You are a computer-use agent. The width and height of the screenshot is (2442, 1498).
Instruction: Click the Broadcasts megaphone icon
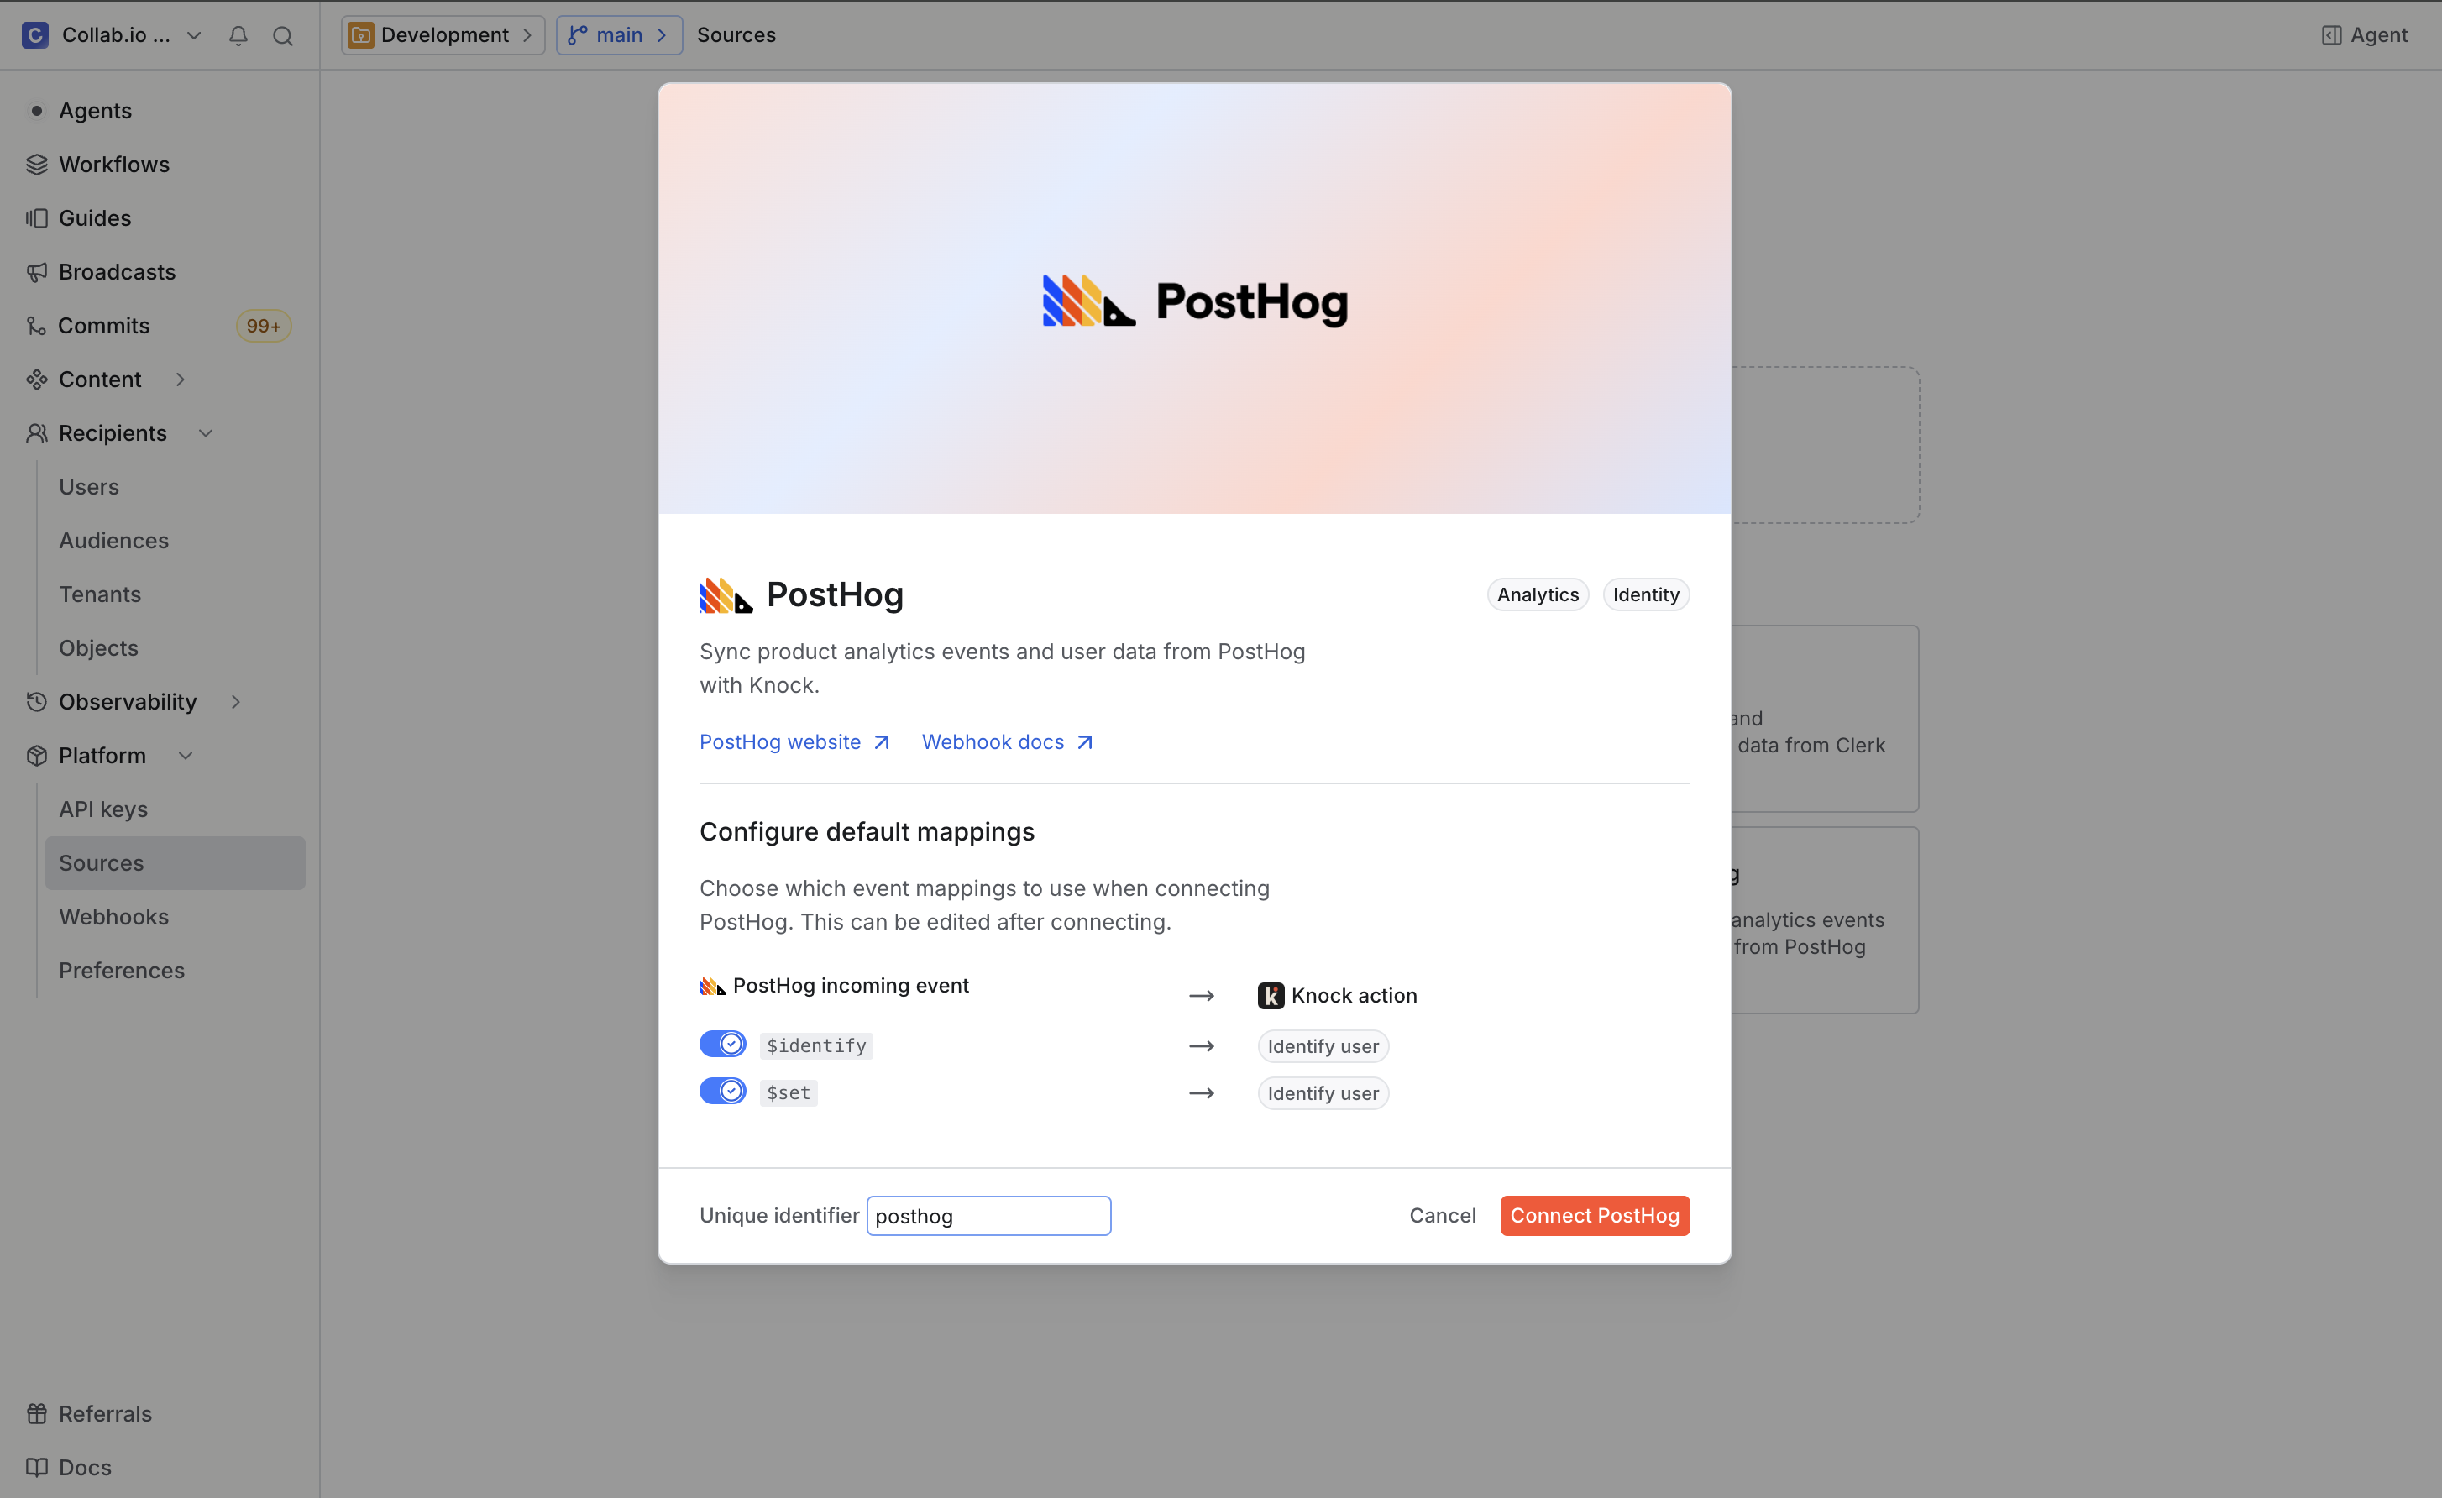tap(37, 271)
